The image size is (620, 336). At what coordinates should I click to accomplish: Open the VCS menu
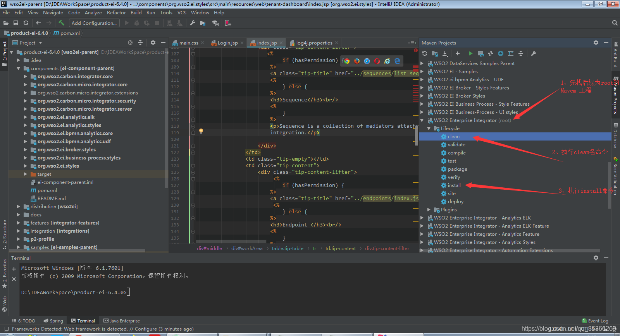182,13
